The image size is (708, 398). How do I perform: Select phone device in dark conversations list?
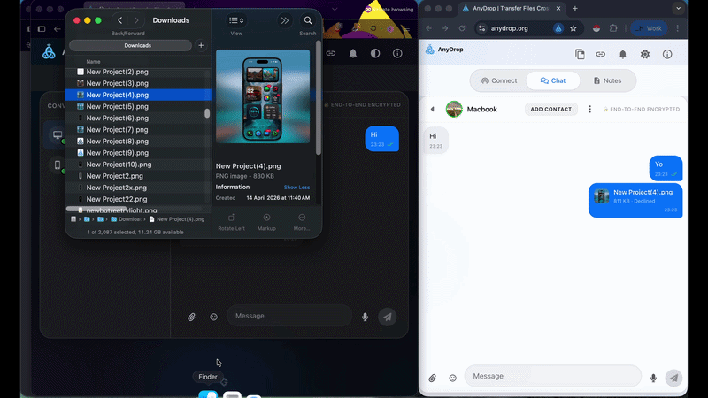[58, 165]
